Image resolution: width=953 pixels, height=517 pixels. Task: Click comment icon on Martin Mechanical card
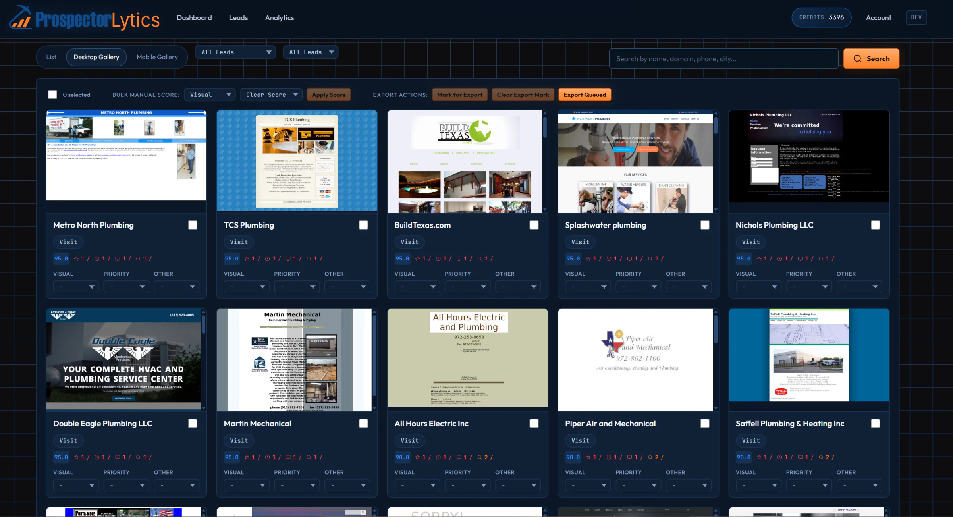(x=288, y=457)
